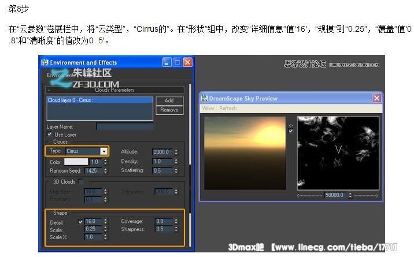Adjust the Color multiplier spinner arrows

coord(105,162)
